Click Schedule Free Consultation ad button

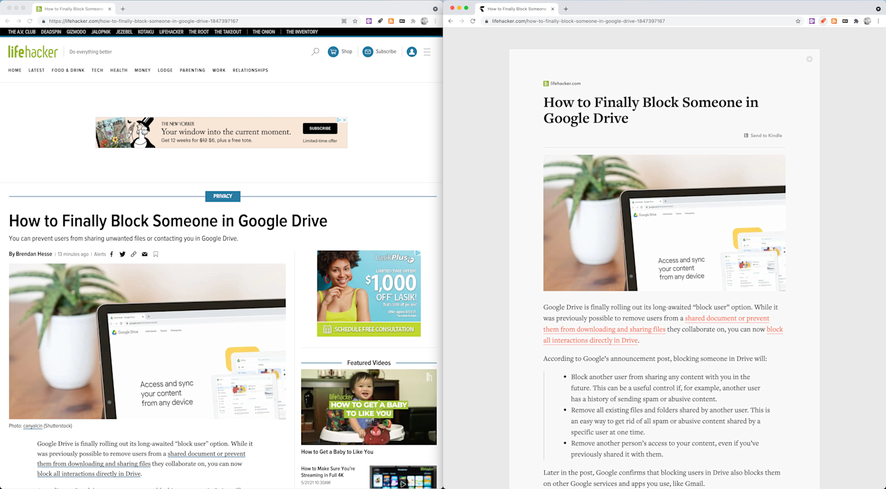369,329
